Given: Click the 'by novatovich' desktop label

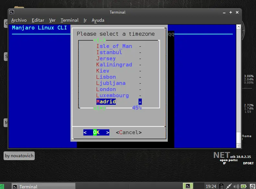Looking at the screenshot, I should [x=19, y=156].
